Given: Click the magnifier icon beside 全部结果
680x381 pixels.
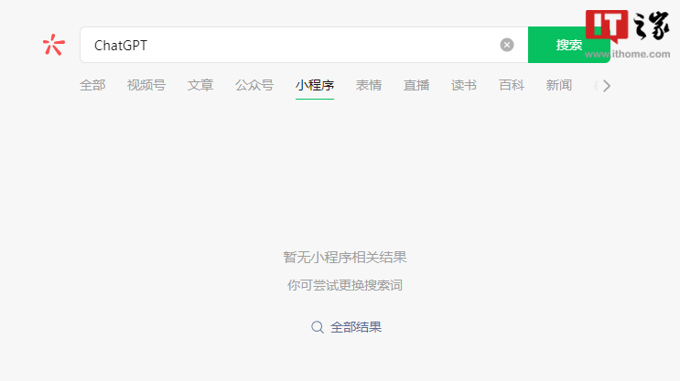Looking at the screenshot, I should pyautogui.click(x=318, y=327).
